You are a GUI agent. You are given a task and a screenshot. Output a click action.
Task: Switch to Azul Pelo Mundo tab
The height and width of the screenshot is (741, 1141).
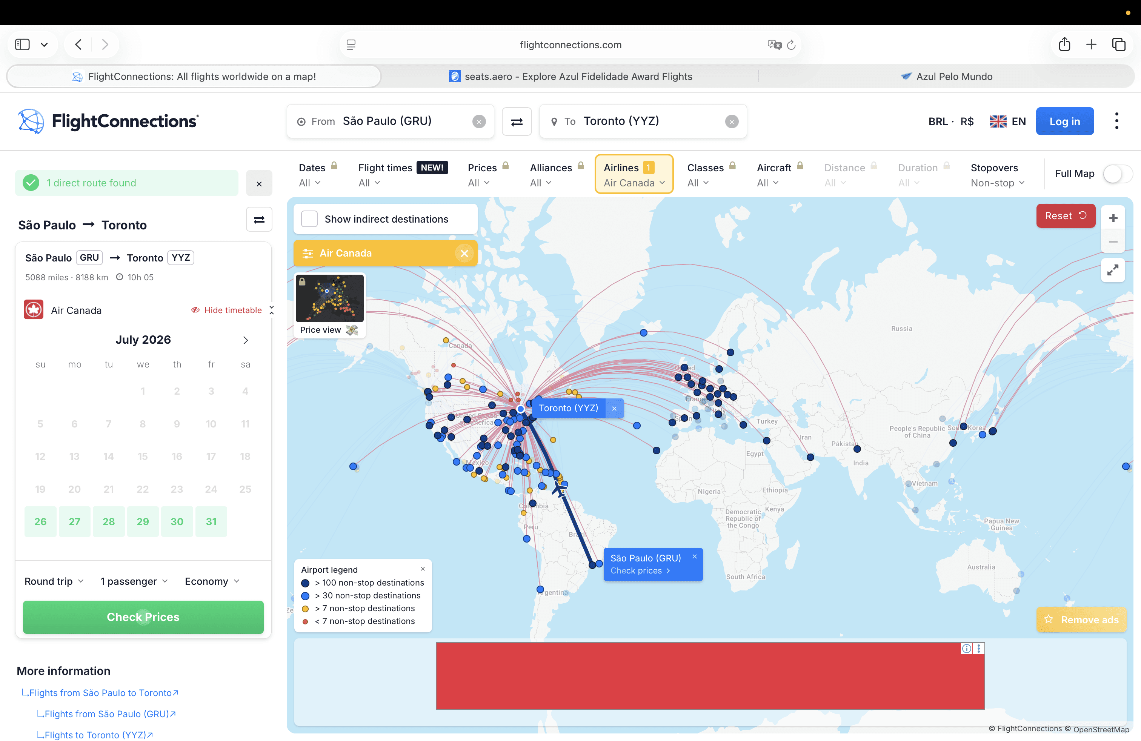(x=946, y=77)
